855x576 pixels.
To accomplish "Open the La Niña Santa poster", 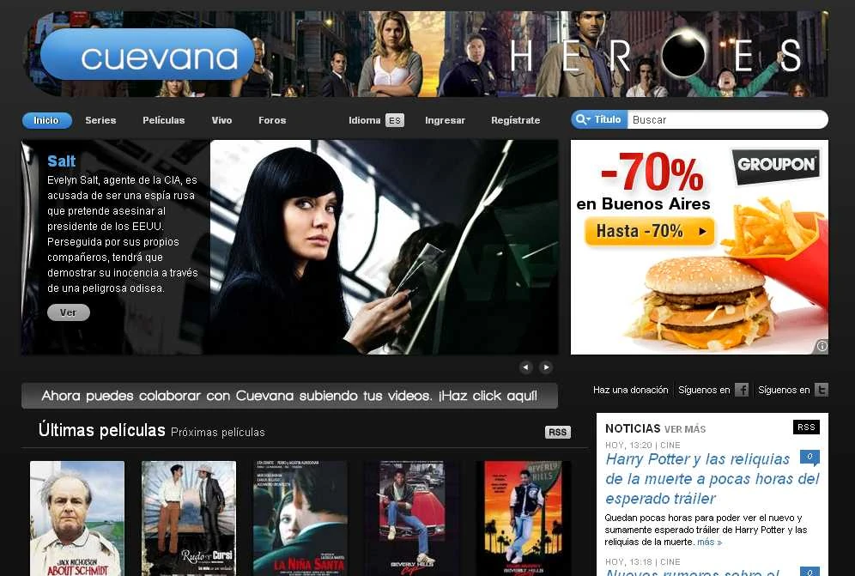I will coord(300,518).
